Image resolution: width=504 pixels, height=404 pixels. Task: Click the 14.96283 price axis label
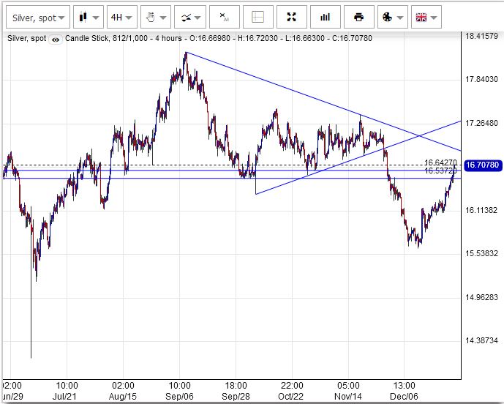pos(481,297)
